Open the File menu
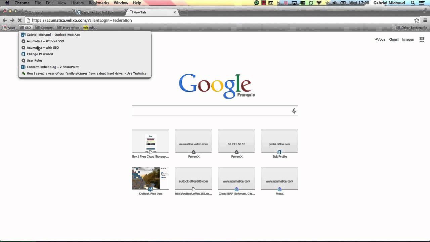Image resolution: width=430 pixels, height=242 pixels. tap(38, 3)
